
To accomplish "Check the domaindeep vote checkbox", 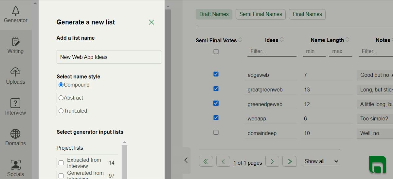I will 216,132.
